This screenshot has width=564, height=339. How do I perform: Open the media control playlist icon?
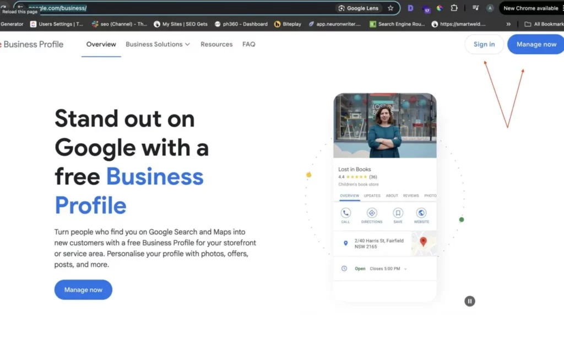coord(475,8)
